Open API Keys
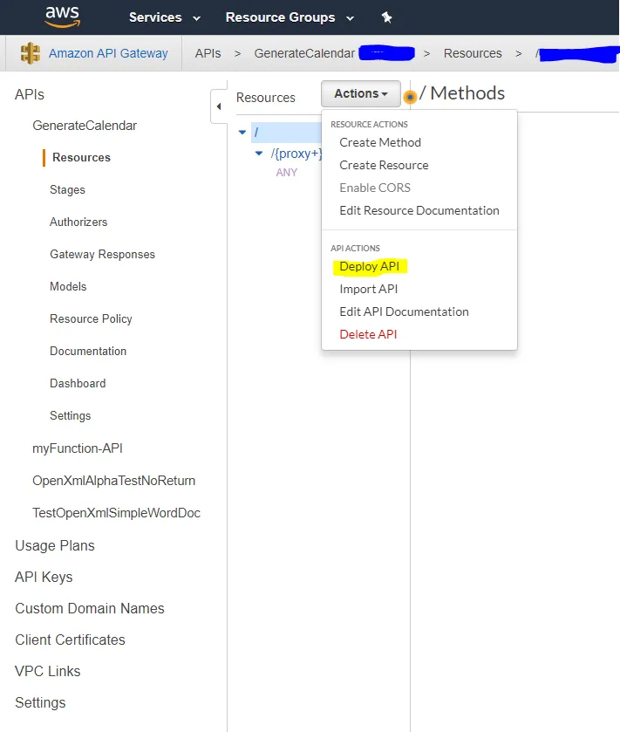620x732 pixels. pos(44,577)
